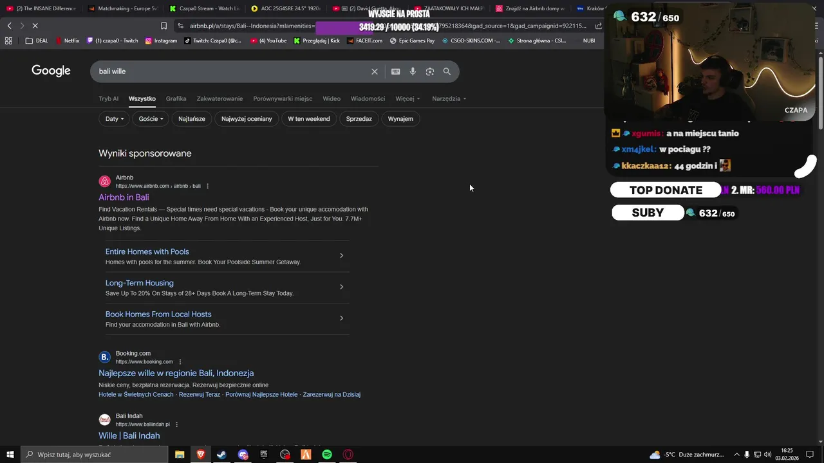The height and width of the screenshot is (463, 824).
Task: Open the FACEIT.com bookmark
Action: [x=364, y=41]
